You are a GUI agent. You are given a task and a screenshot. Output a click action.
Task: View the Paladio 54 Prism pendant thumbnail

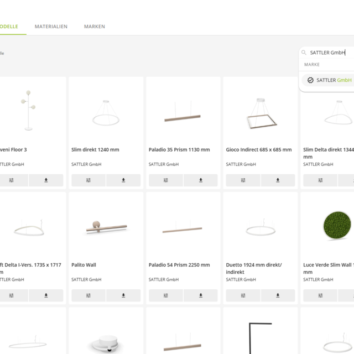pos(183,227)
